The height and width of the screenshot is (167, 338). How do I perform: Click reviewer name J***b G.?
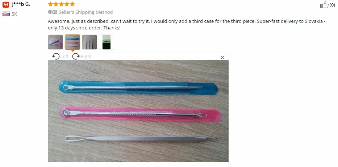point(21,4)
